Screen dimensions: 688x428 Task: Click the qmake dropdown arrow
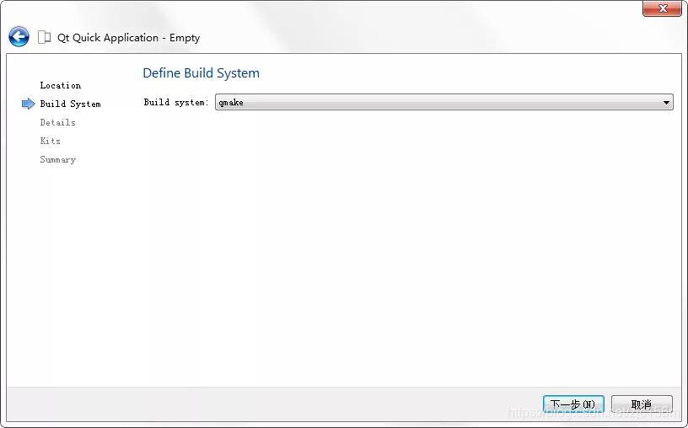tap(666, 103)
